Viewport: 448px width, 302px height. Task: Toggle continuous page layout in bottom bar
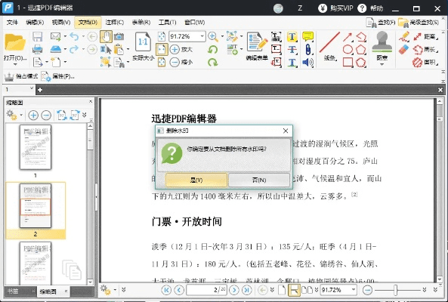[x=294, y=290]
